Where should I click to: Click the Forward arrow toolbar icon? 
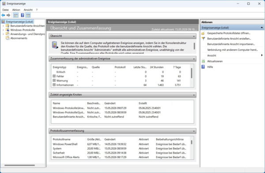pos(8,15)
